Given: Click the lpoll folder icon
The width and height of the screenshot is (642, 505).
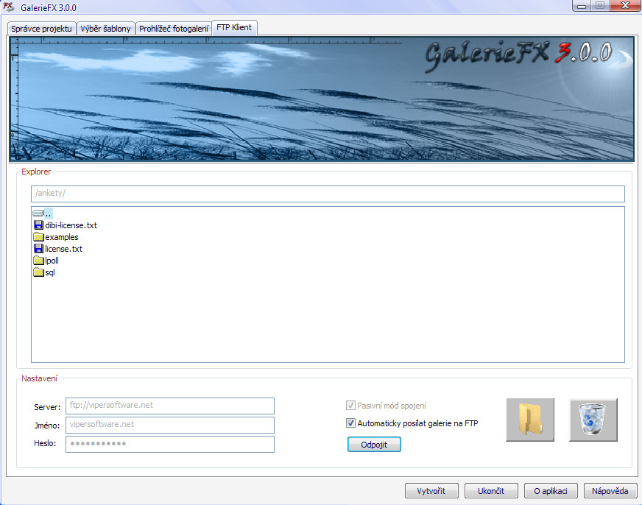Looking at the screenshot, I should coord(38,261).
